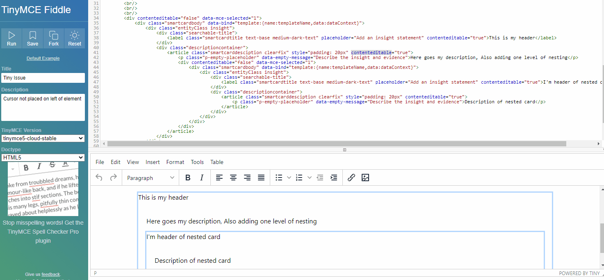Toggle italic formatting

coord(202,178)
